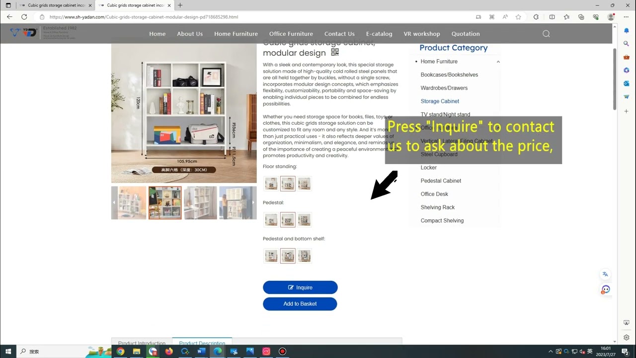Screen dimensions: 636x358
Task: Open Collections icon in Edge toolbar
Action: [581, 16]
